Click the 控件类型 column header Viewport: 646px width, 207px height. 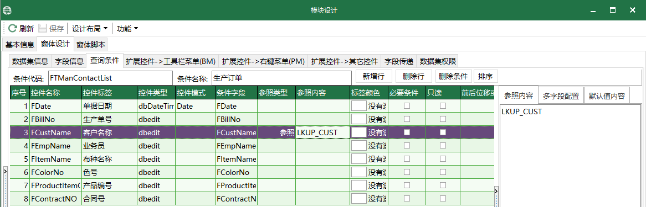[156, 93]
